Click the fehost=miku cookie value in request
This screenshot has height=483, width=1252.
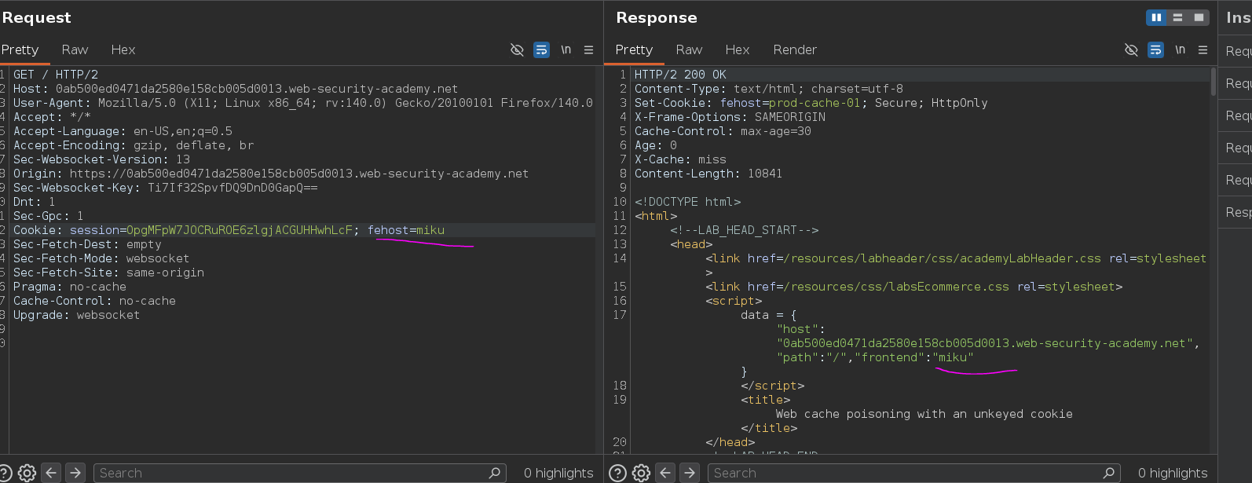point(406,230)
